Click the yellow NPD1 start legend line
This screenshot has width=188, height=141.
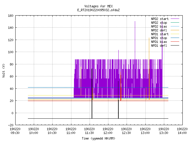click(x=175, y=34)
